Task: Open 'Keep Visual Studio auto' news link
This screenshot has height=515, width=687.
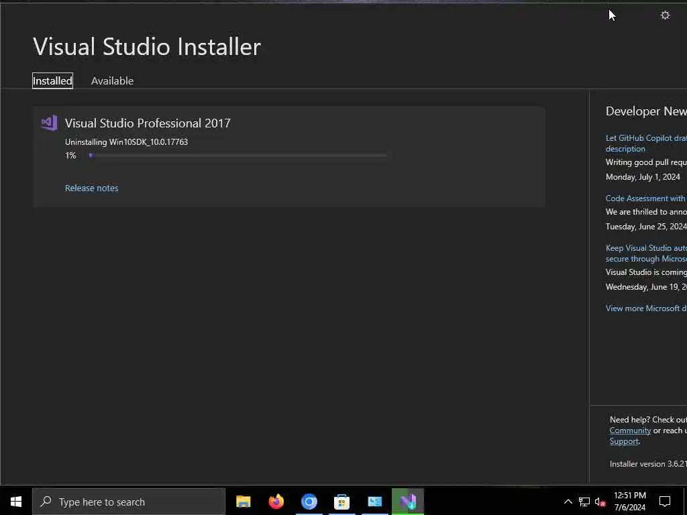Action: [x=646, y=253]
